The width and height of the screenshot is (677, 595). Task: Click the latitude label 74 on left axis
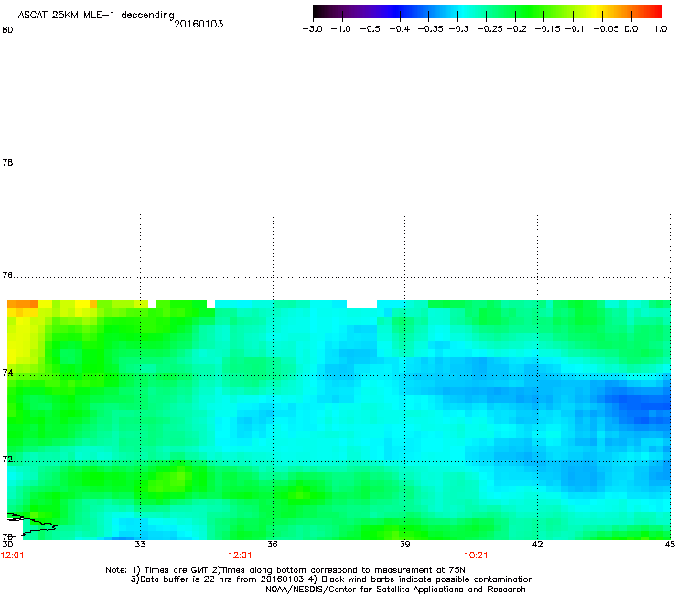(x=7, y=373)
